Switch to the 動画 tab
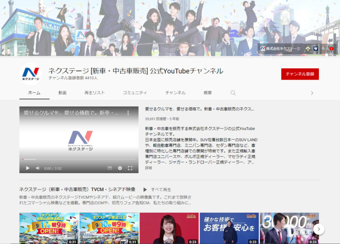The image size is (340, 244). 62,93
